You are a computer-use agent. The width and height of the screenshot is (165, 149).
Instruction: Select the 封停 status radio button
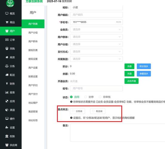[86, 97]
